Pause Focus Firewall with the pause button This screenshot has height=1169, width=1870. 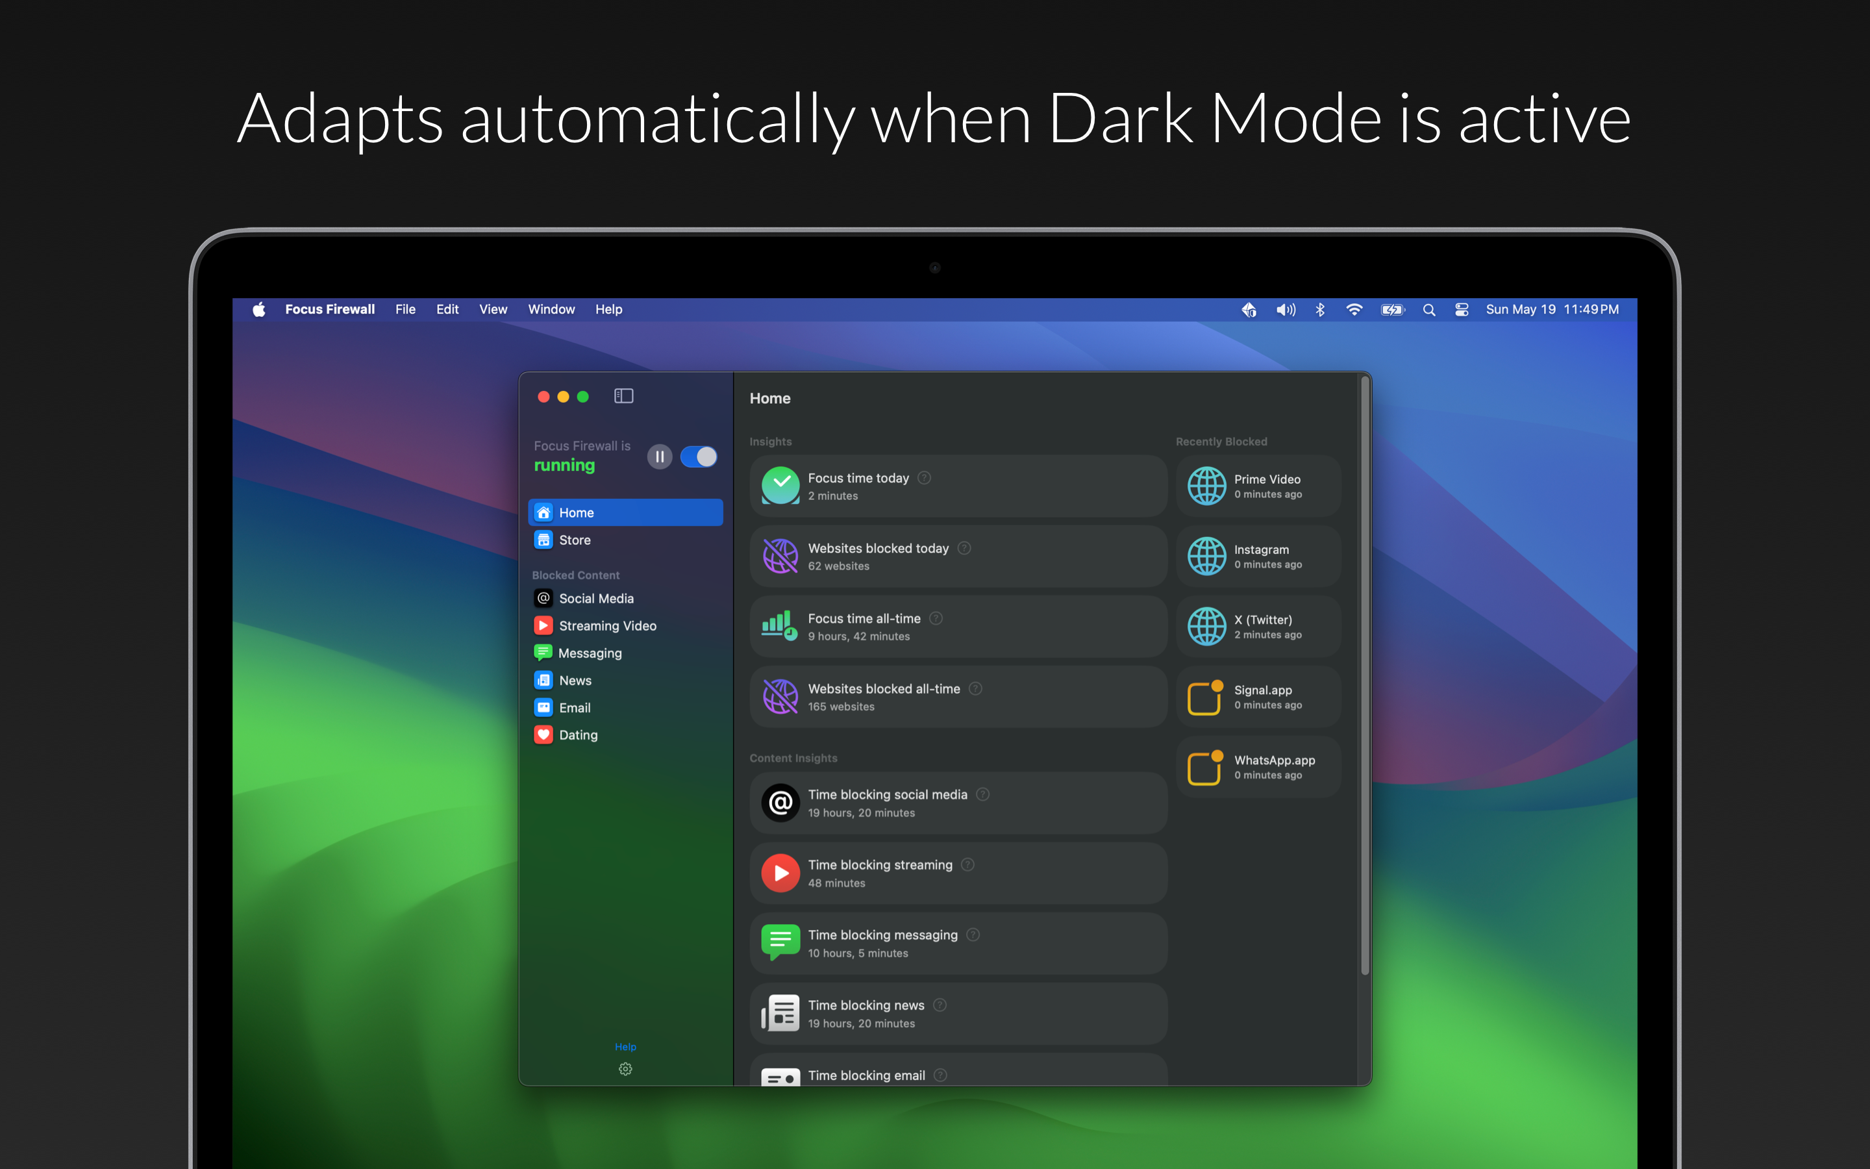(x=659, y=457)
